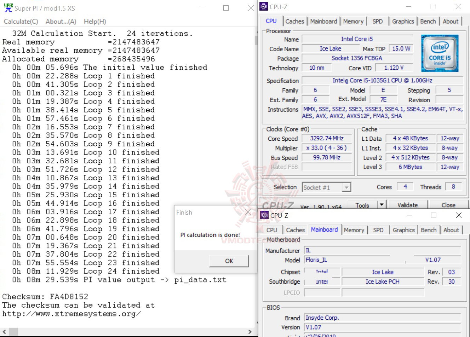Click the BIOS Version value V1.07
The image size is (470, 337).
383,327
